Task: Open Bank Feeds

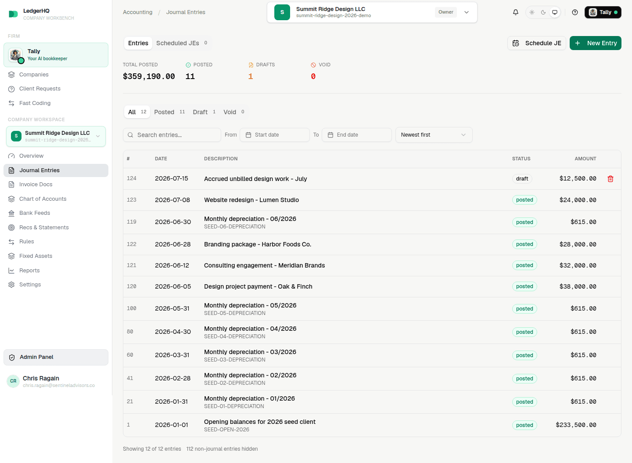Action: (56, 213)
